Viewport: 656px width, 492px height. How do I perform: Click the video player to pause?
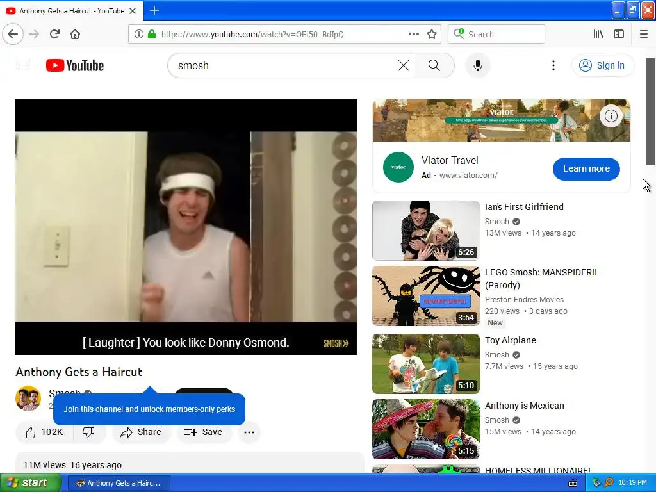tap(186, 226)
